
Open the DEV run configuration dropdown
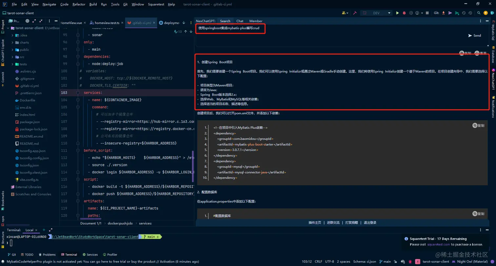377,13
